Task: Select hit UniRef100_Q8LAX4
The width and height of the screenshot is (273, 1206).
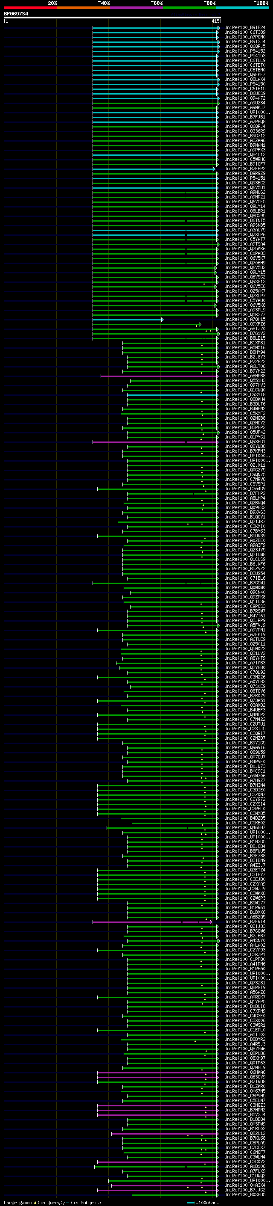Action: click(244, 80)
